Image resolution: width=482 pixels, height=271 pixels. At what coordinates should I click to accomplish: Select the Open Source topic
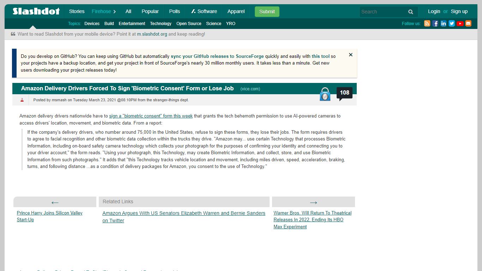(x=189, y=24)
